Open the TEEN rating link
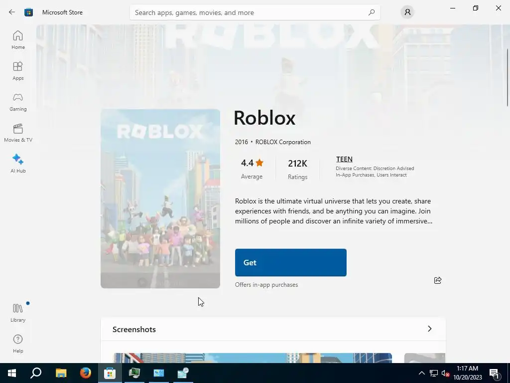This screenshot has height=383, width=510. pyautogui.click(x=344, y=159)
